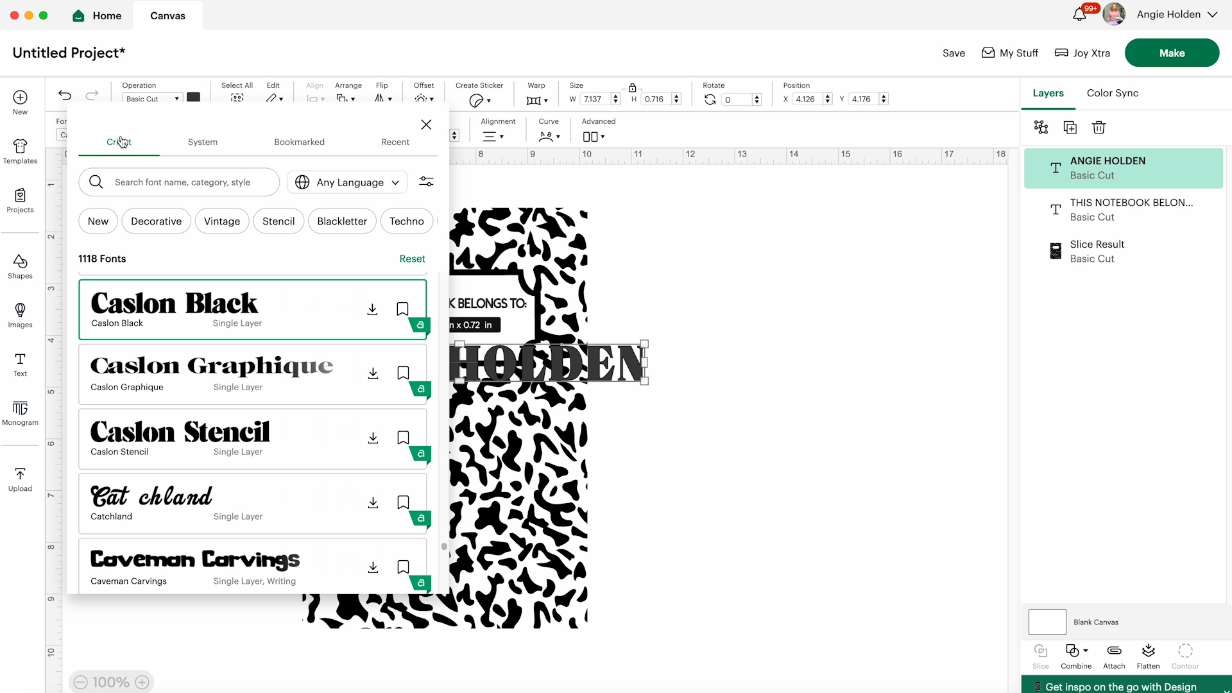This screenshot has height=693, width=1232.
Task: Choose the Joy Xtra machine selector
Action: coord(1082,53)
